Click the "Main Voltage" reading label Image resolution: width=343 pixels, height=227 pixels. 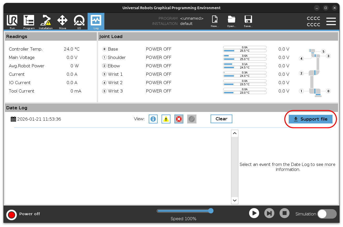[x=22, y=57]
